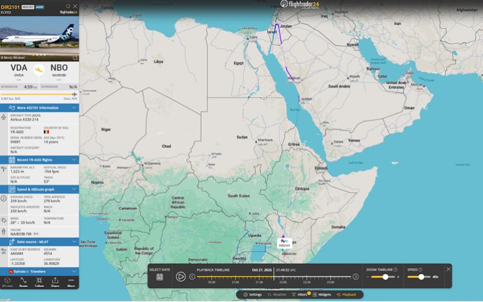Open the Settings menu
The height and width of the screenshot is (302, 483).
point(252,294)
